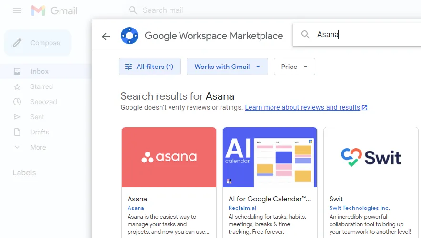Image resolution: width=421 pixels, height=238 pixels.
Task: Click AI for Google Calendar title
Action: pos(269,199)
